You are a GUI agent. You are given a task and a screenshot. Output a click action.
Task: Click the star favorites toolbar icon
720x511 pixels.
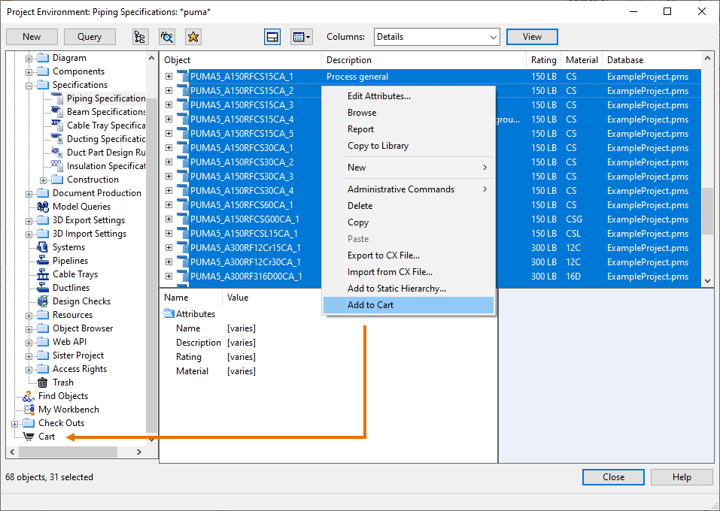click(193, 37)
